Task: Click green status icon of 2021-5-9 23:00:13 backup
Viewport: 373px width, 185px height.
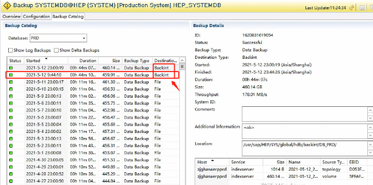Action: pos(11,96)
